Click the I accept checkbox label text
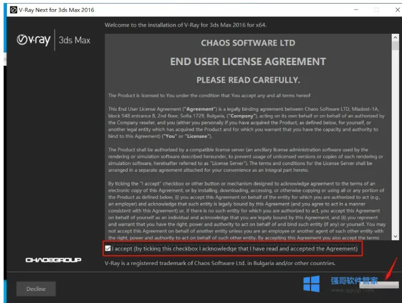 [234, 249]
